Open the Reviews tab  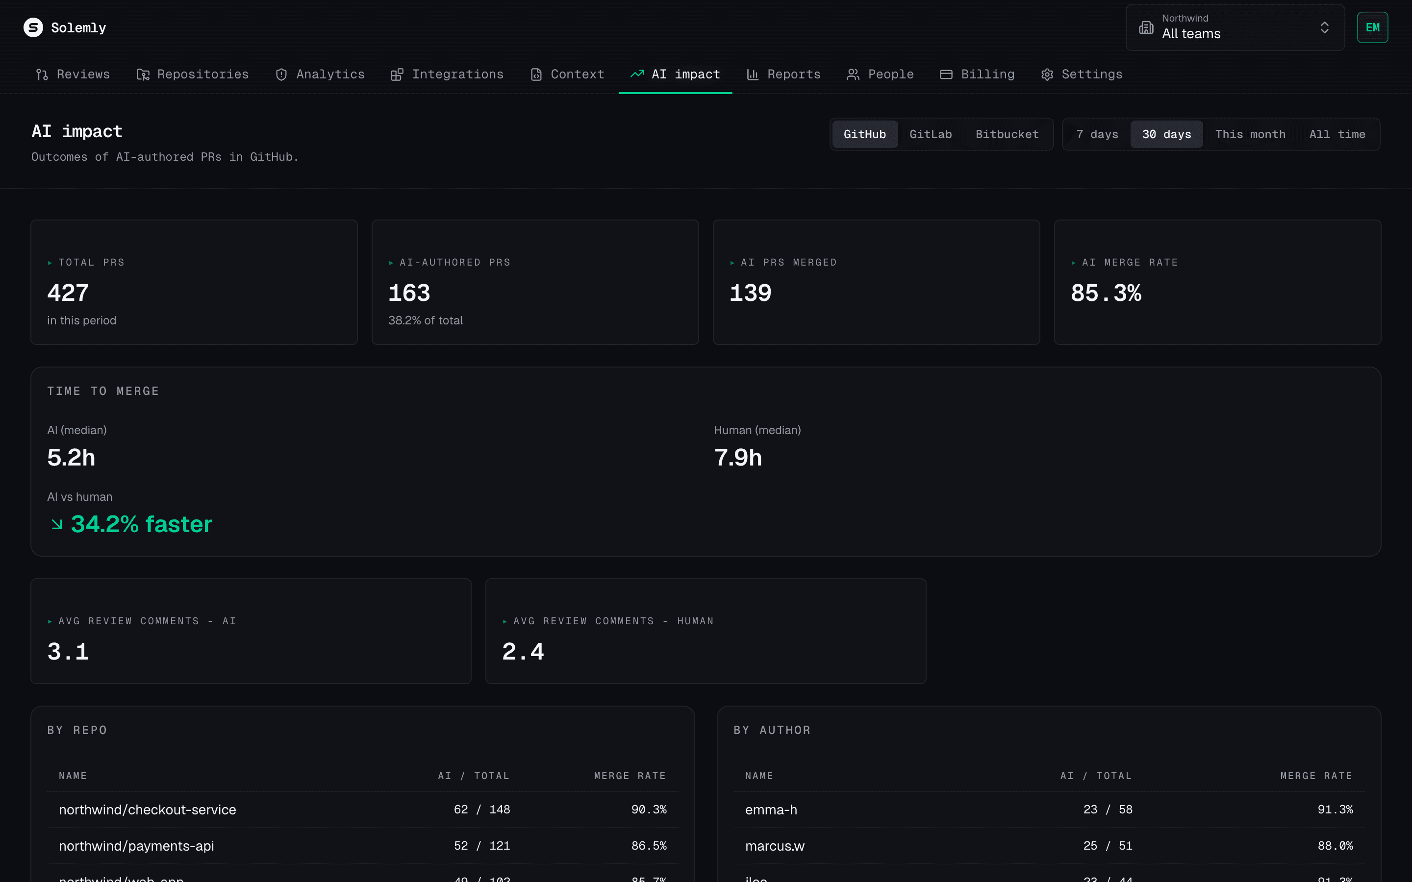tap(73, 74)
